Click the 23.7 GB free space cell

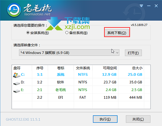click(x=110, y=82)
